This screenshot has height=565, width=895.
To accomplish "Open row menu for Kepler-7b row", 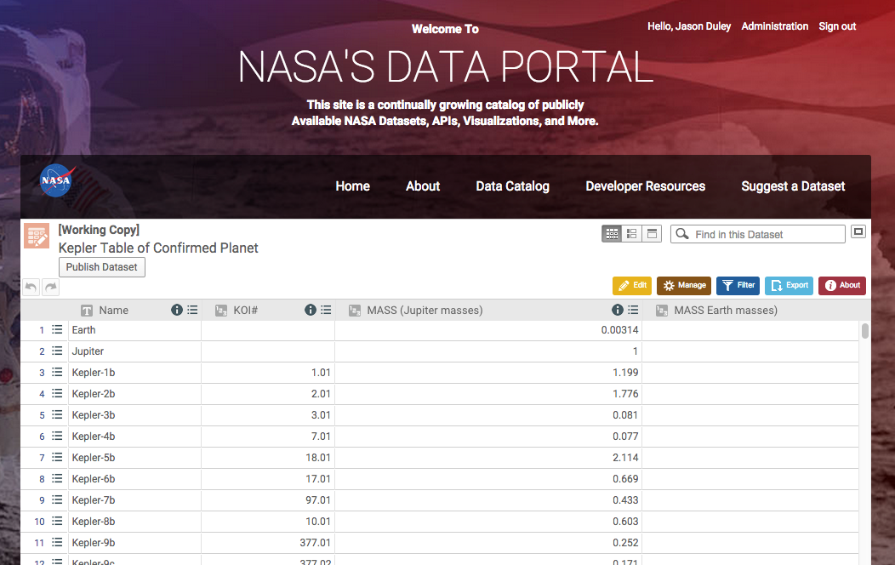I will click(x=57, y=500).
